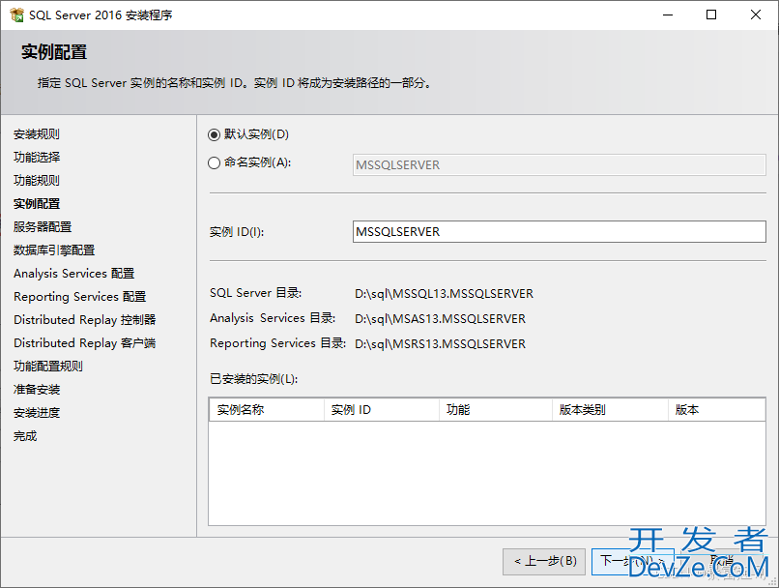Open 功能配置规则 step in sidebar
This screenshot has width=779, height=588.
(x=48, y=367)
